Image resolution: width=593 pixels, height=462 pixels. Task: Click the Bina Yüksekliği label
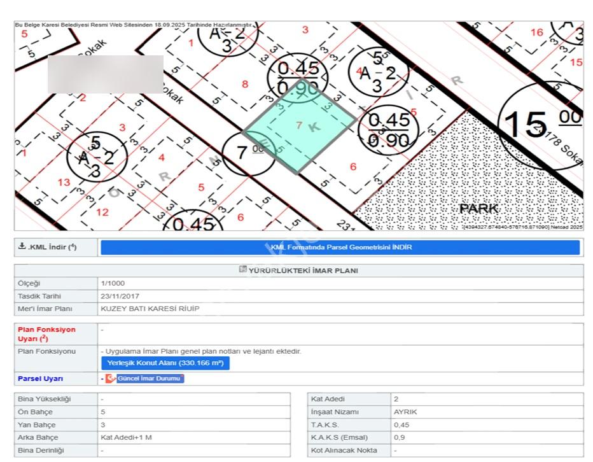(45, 399)
